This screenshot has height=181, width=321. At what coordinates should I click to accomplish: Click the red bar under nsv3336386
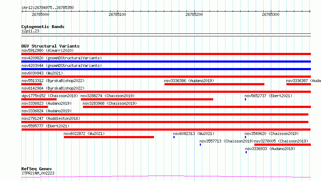coord(214,84)
